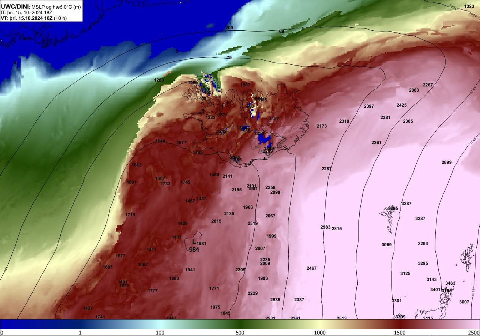Click the IT initialization time line
Screen dimensions: 480x336
[x=27, y=12]
